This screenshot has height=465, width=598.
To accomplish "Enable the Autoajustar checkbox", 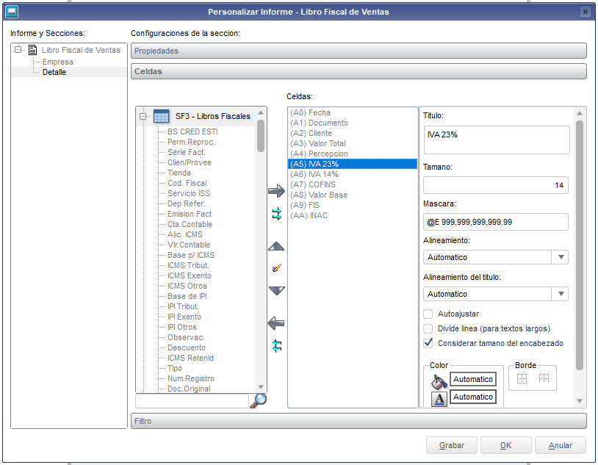I will coord(428,314).
